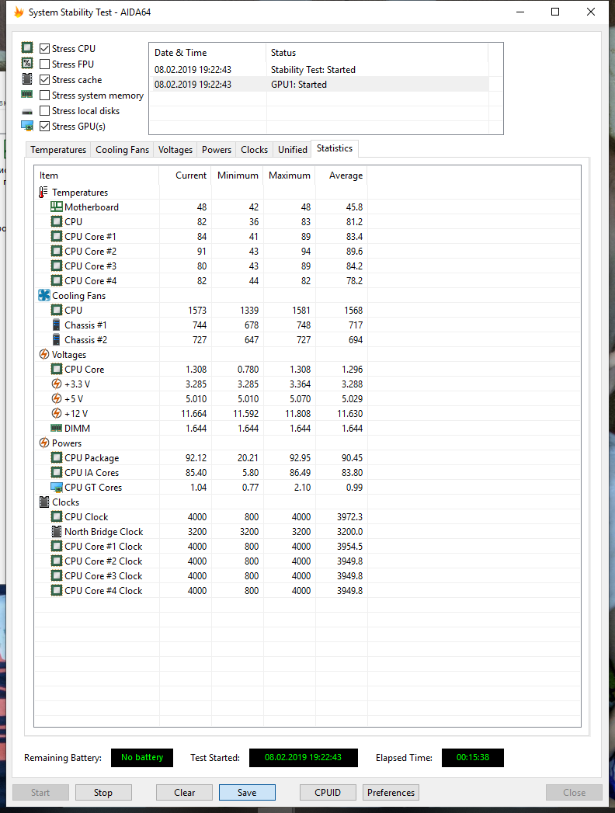Click the Motherboard row icon
615x813 pixels.
[x=57, y=207]
